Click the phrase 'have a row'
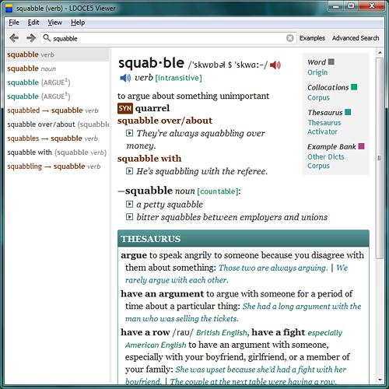389x389 pixels. [x=145, y=332]
